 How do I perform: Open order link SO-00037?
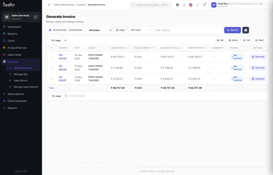coord(63,79)
